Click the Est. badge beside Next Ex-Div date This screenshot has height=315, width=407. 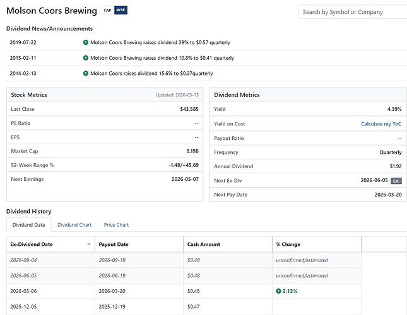coord(396,181)
